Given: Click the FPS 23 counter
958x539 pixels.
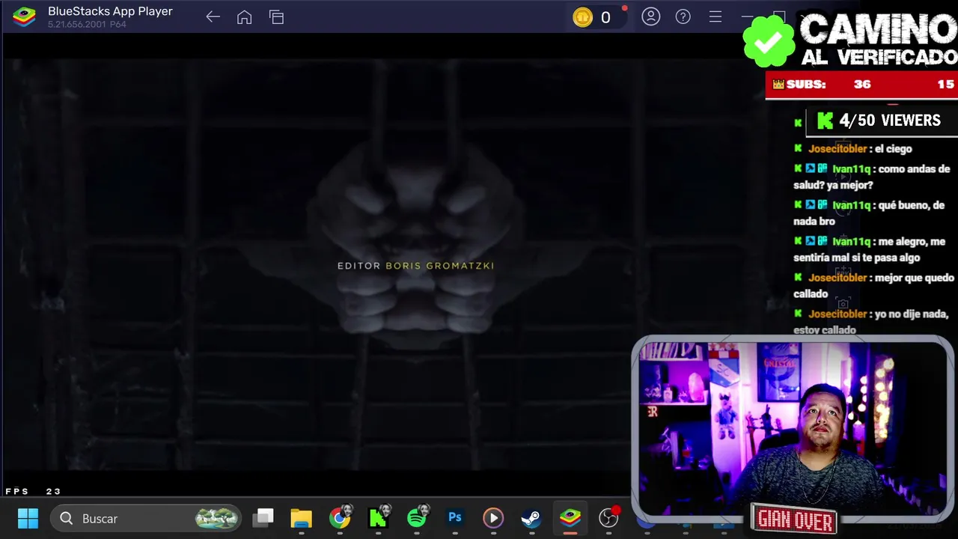Looking at the screenshot, I should click(x=33, y=492).
